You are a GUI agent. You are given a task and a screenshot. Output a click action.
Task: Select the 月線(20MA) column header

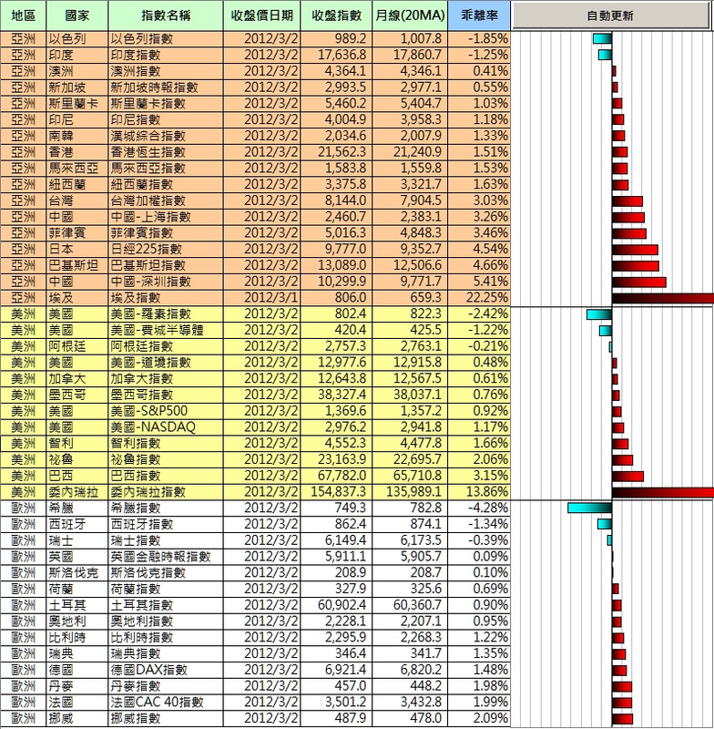point(410,15)
